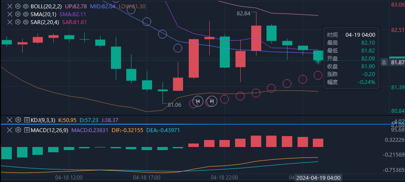The image size is (405, 182).
Task: Step to the previous candle
Action: click(197, 101)
